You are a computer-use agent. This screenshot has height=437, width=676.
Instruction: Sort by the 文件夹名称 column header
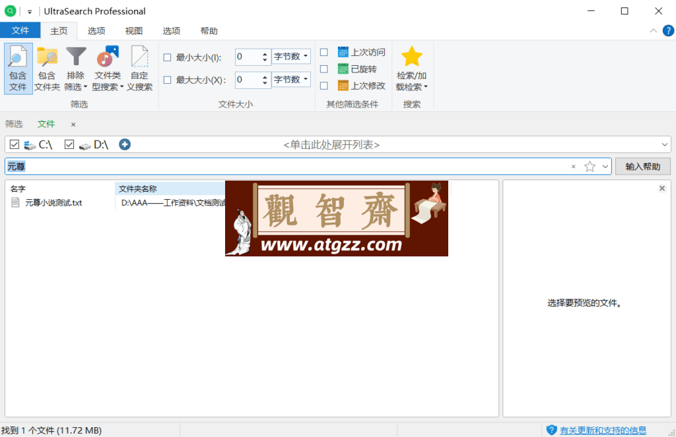[x=170, y=189]
